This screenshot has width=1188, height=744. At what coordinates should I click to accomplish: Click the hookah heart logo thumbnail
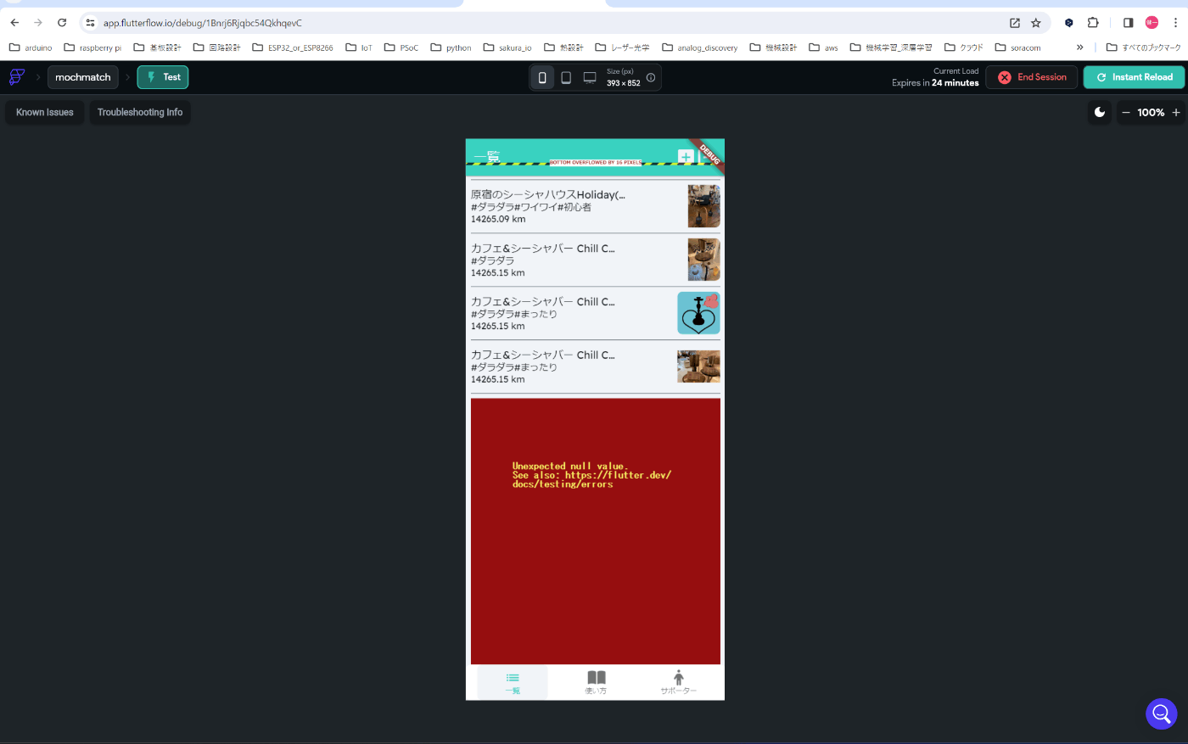(x=698, y=313)
